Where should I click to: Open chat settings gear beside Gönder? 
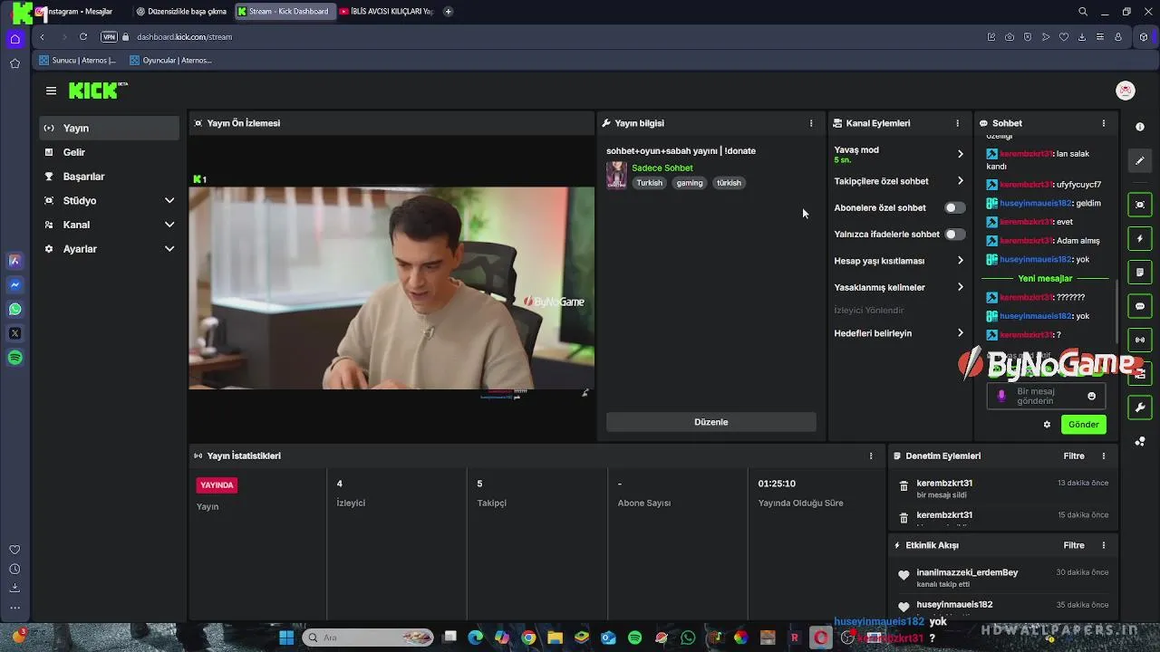(x=1047, y=425)
